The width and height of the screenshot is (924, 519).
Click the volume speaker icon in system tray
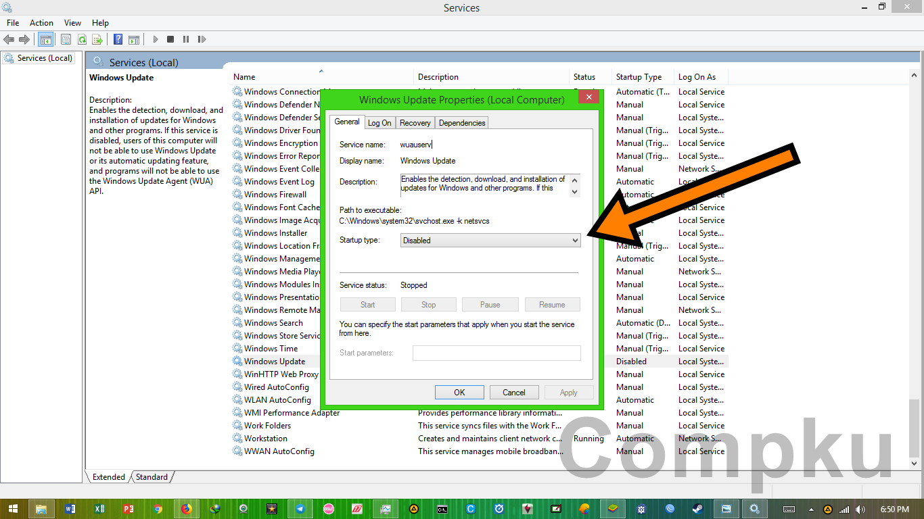coord(860,510)
